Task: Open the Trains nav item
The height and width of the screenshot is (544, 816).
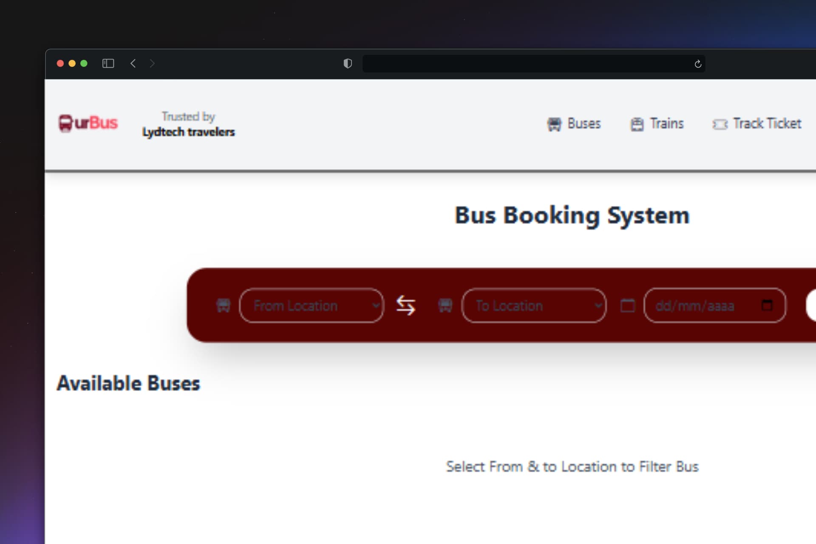Action: pyautogui.click(x=666, y=124)
